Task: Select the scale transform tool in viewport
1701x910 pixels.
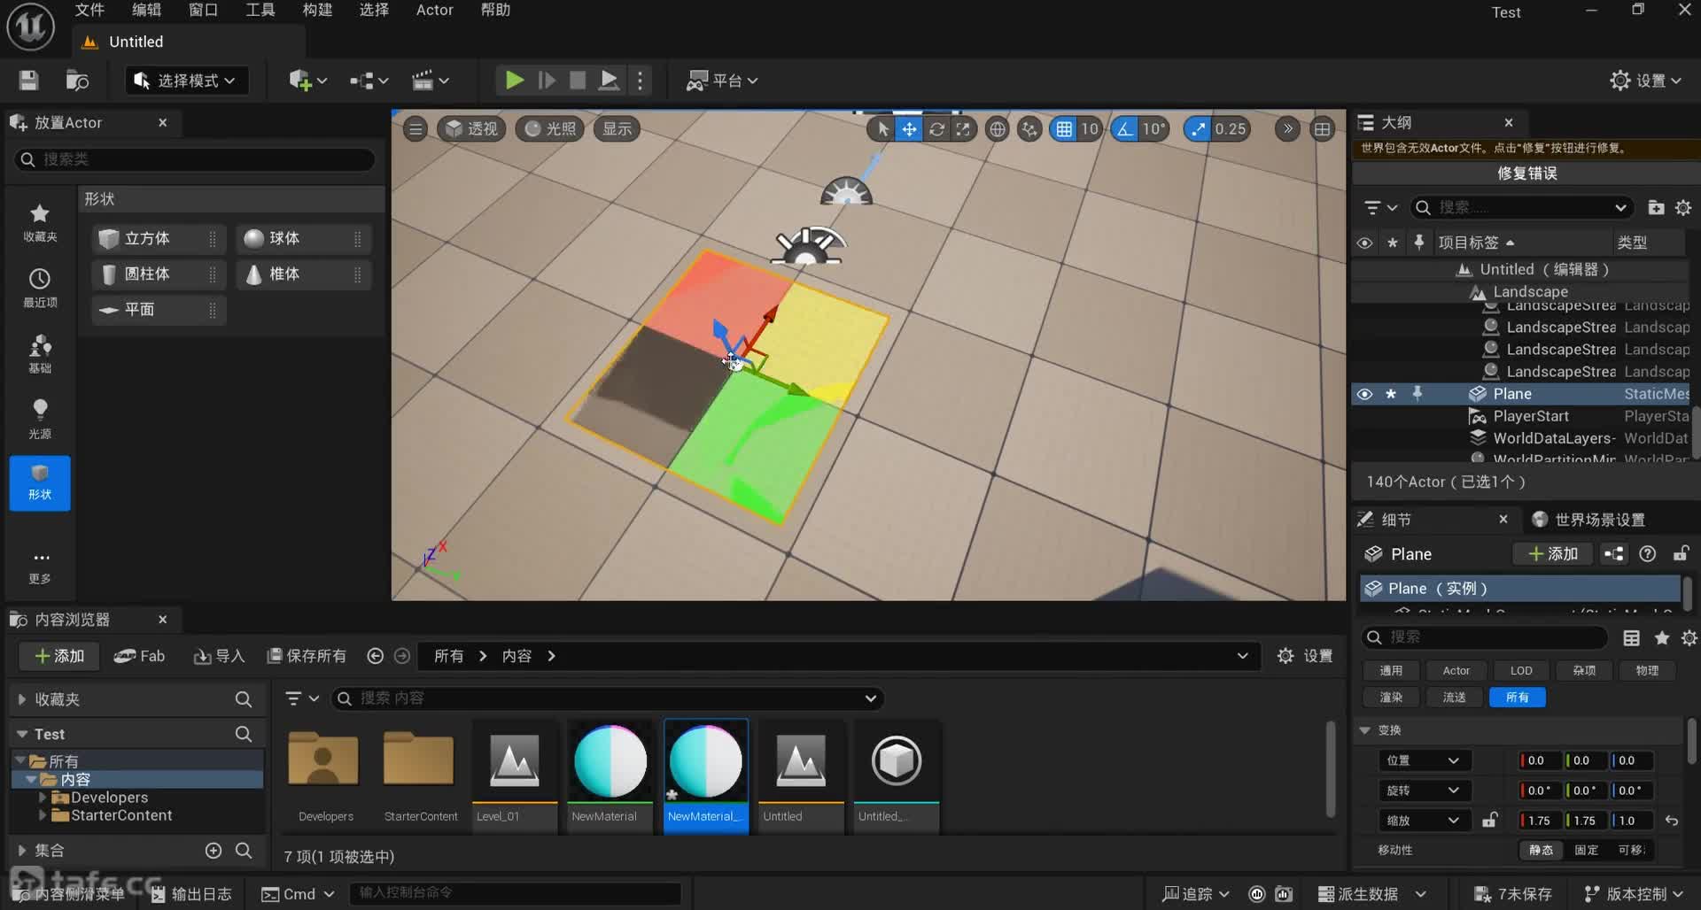Action: click(x=963, y=129)
